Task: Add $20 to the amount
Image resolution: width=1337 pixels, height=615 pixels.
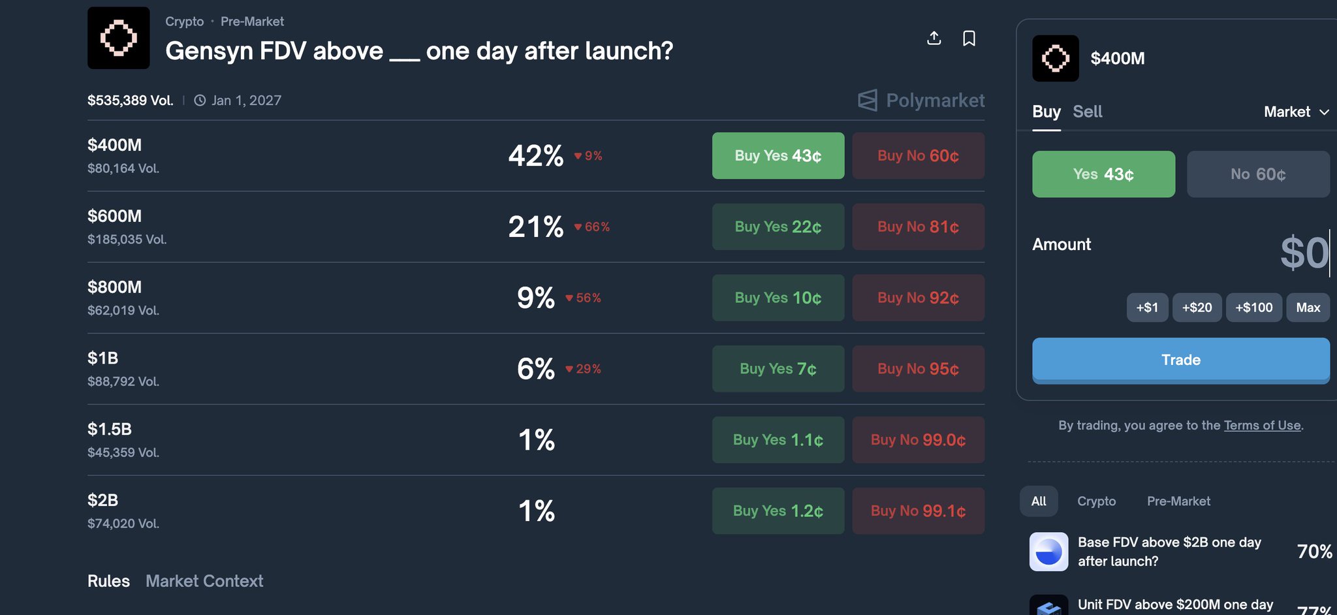Action: (1197, 307)
